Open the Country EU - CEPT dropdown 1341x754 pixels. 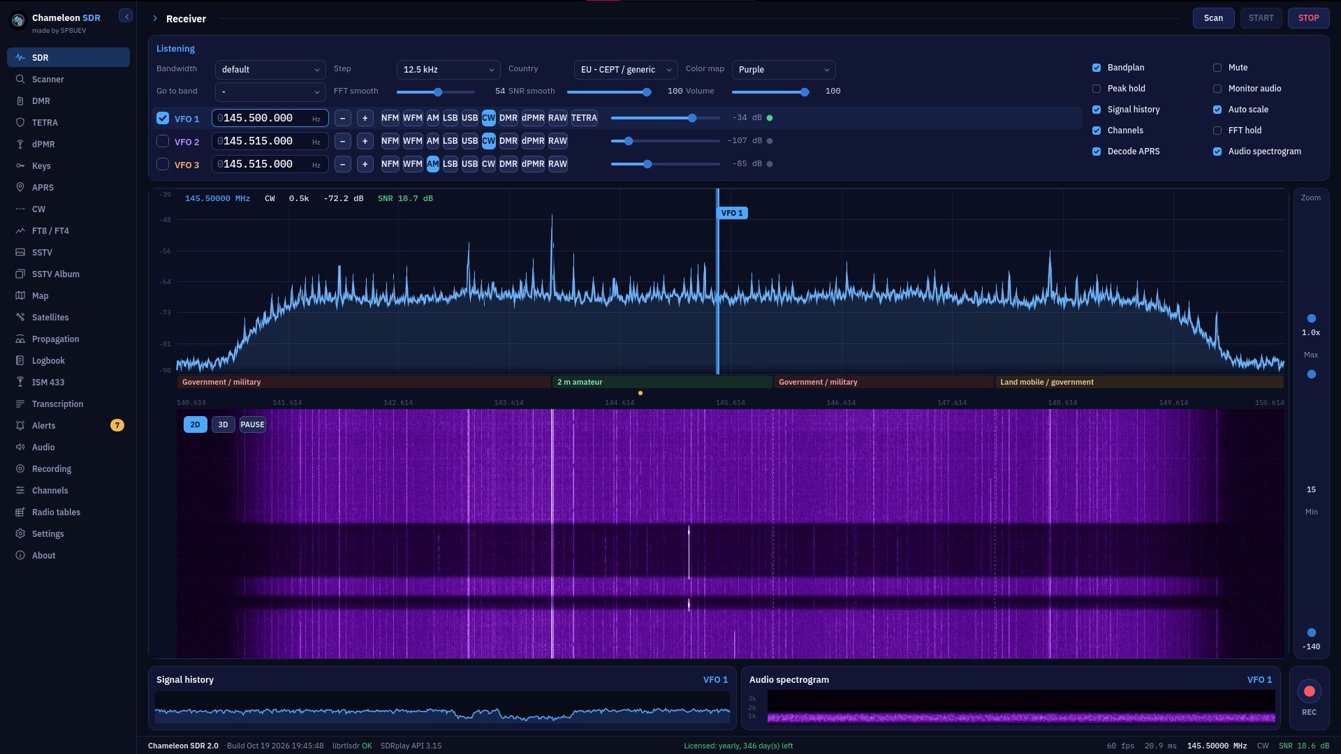(626, 70)
